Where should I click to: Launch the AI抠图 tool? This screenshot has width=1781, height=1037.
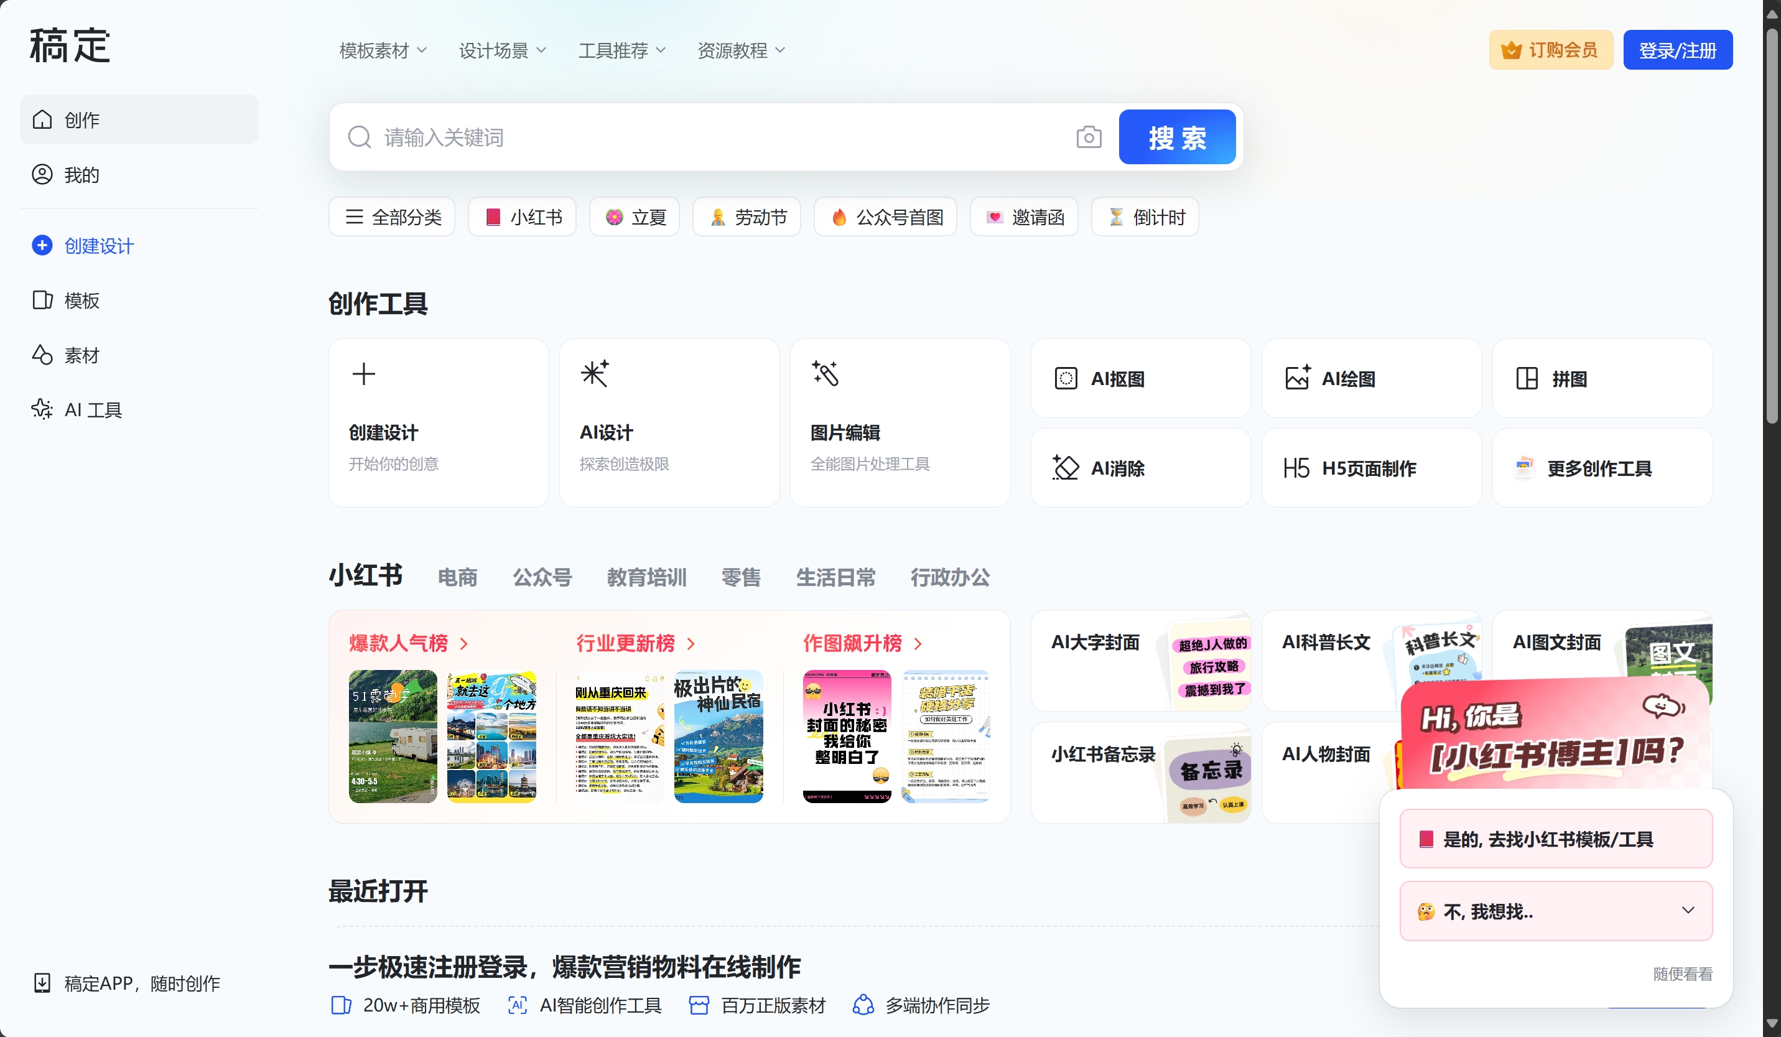[1141, 378]
